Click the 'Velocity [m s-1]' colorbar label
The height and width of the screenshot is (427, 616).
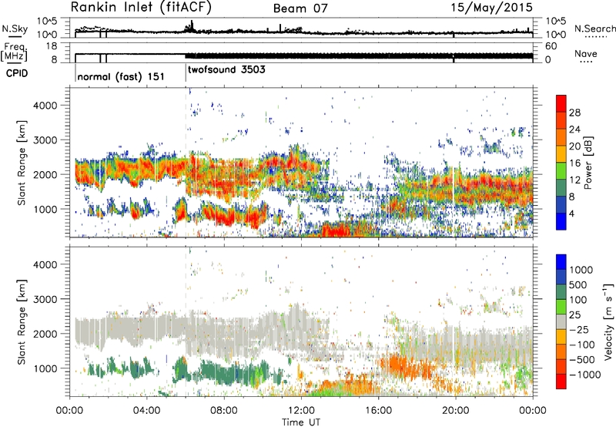608,321
